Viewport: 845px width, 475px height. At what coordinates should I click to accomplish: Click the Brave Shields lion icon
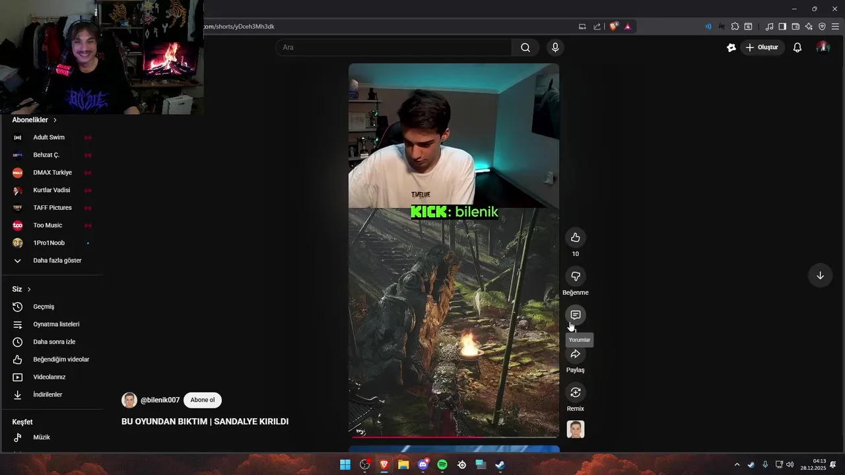614,26
